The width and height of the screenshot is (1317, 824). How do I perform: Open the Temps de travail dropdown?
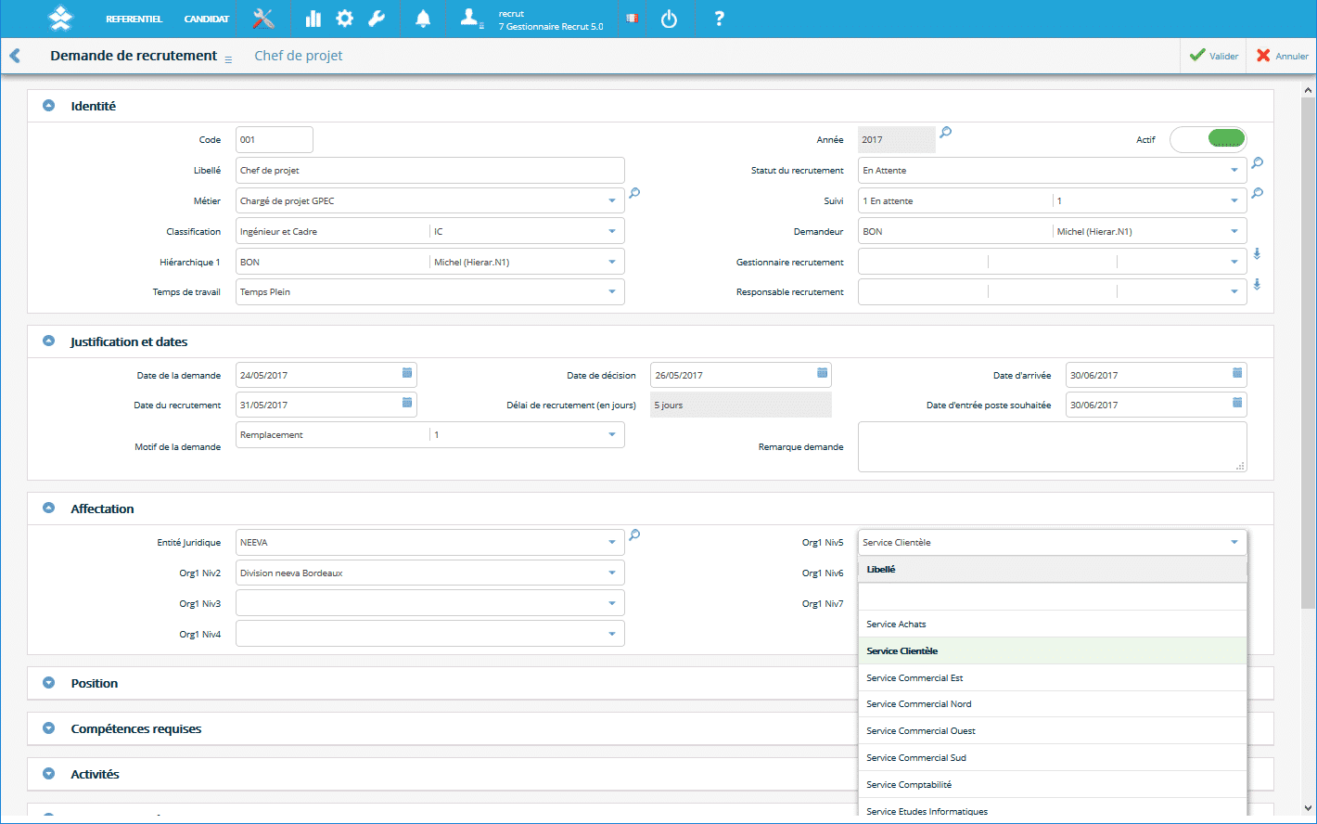click(612, 291)
